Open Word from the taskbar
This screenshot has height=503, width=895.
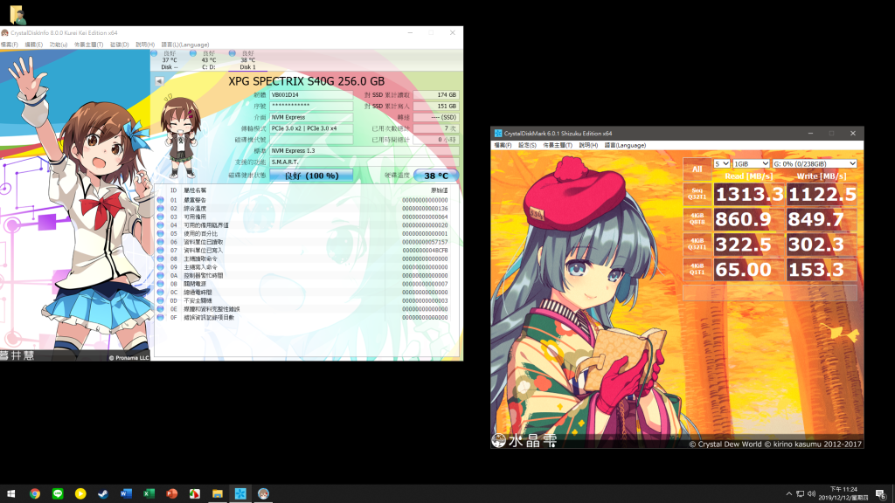[x=126, y=494]
